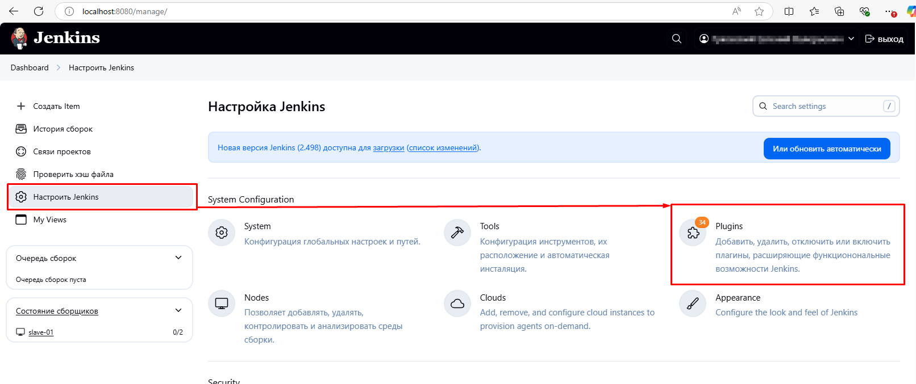The image size is (916, 384).
Task: Select Создать Item in the sidebar
Action: (x=56, y=106)
